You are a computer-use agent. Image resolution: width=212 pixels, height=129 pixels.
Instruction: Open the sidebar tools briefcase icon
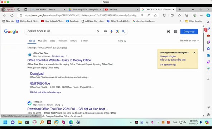[208, 35]
